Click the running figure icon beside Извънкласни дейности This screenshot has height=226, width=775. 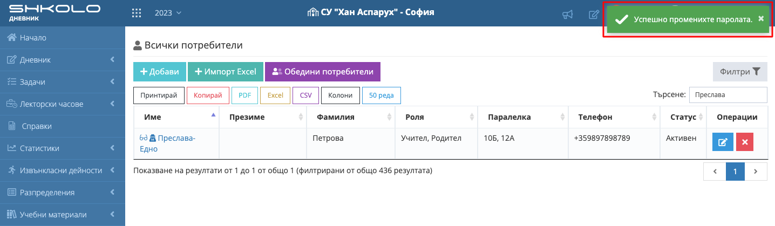(11, 170)
